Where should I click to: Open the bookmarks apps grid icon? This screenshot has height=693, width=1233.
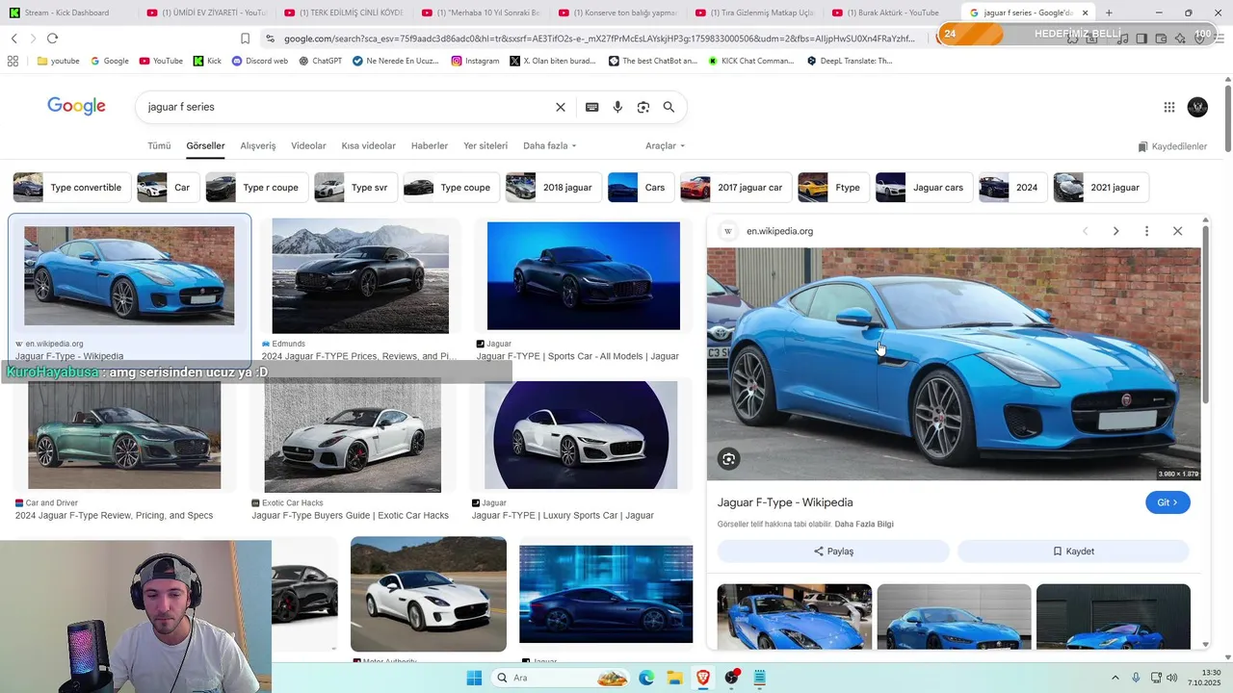pyautogui.click(x=13, y=61)
